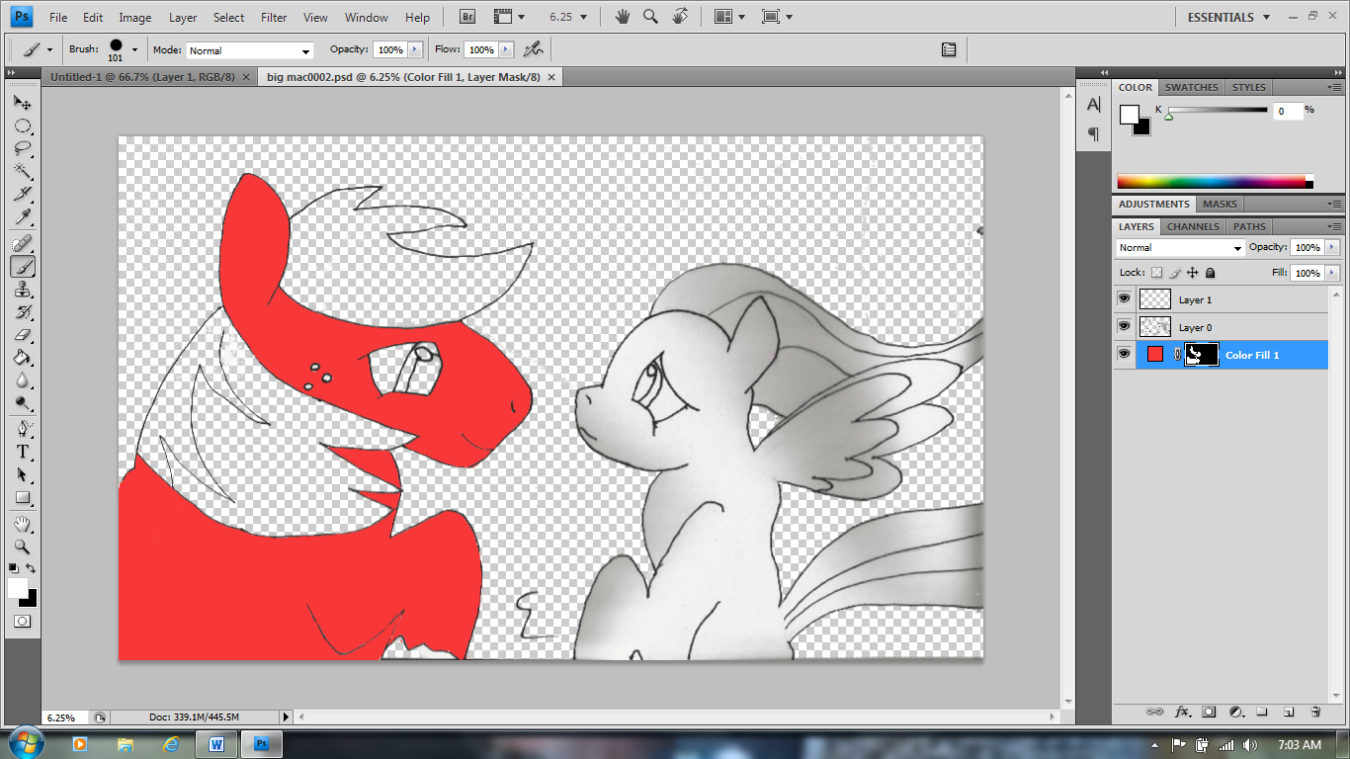Select the Healing Brush tool
Image resolution: width=1350 pixels, height=759 pixels.
point(22,243)
